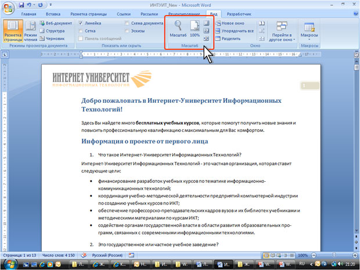The height and width of the screenshot is (270, 360).
Task: Click the RU input language indicator
Action: tap(302, 264)
